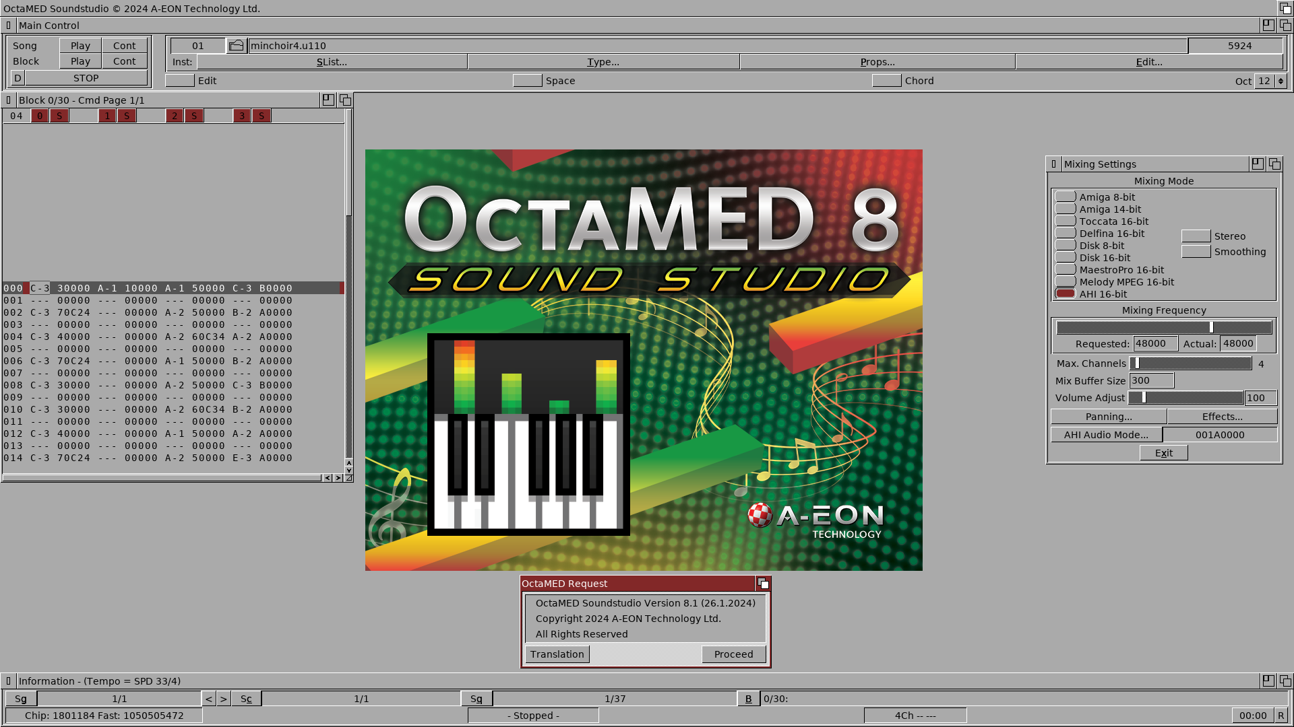The width and height of the screenshot is (1294, 727).
Task: Open the instrument Edit... menu
Action: [x=1149, y=62]
